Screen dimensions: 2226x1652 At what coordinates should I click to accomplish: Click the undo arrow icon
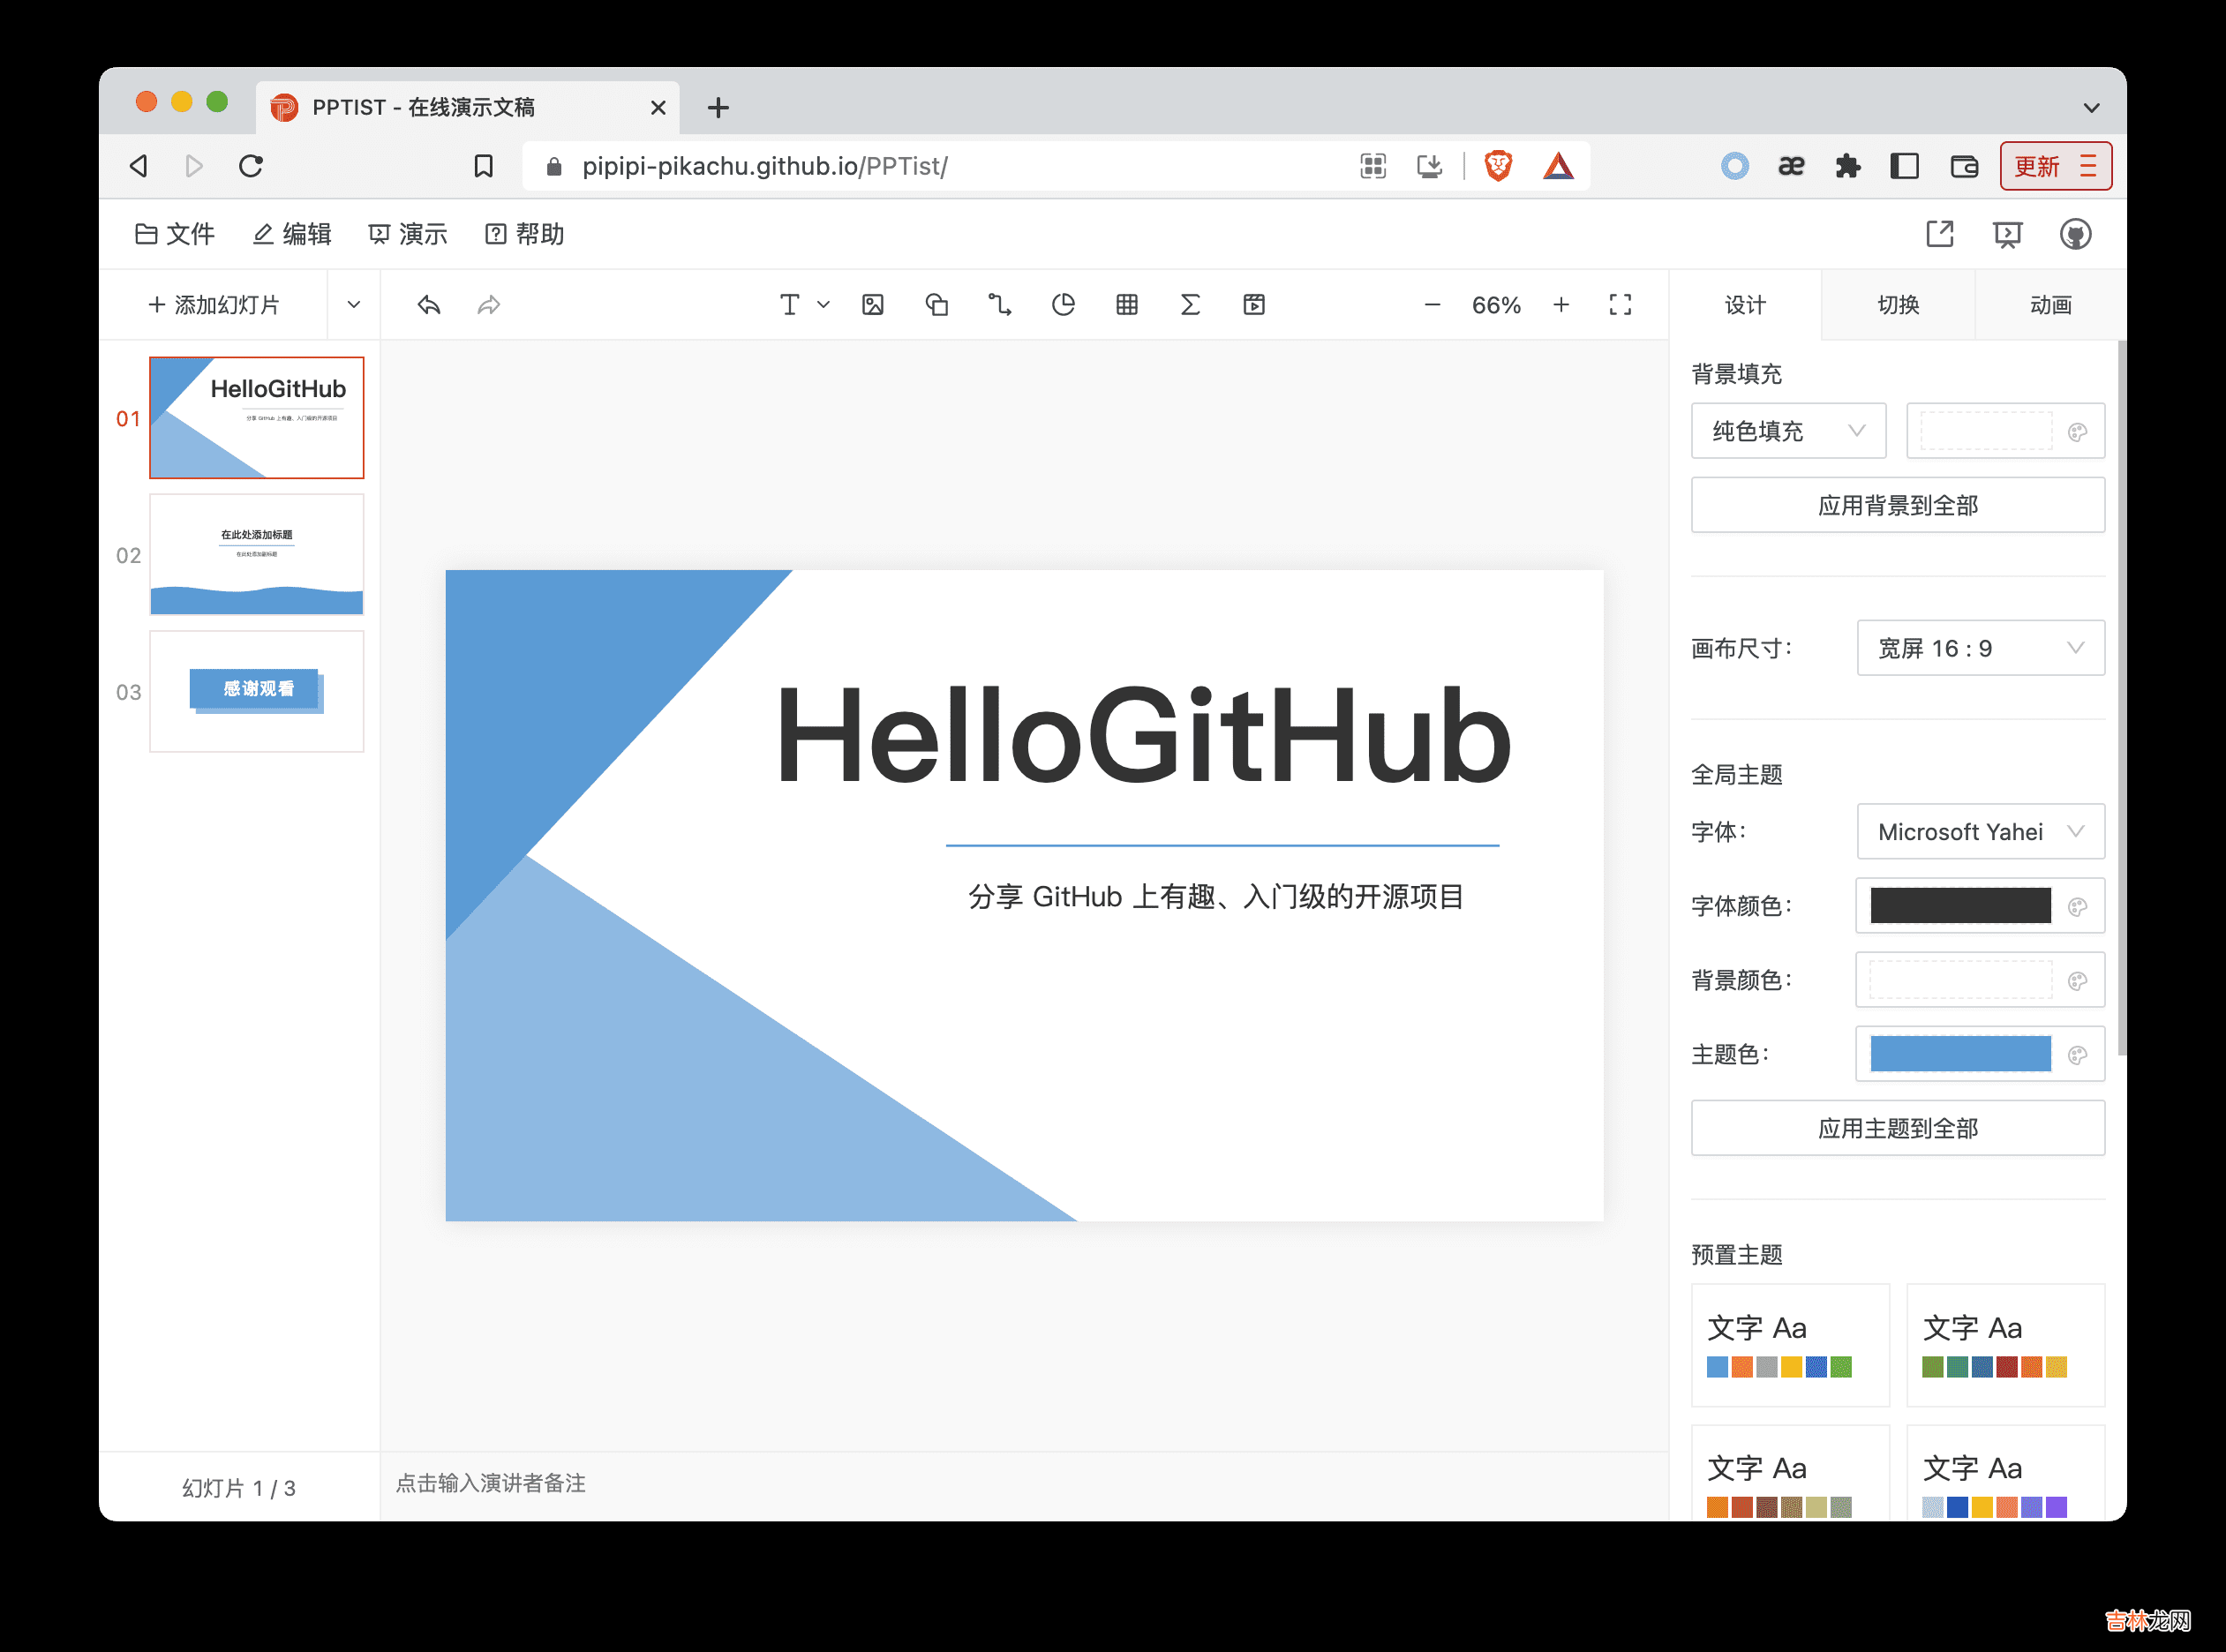pyautogui.click(x=429, y=305)
